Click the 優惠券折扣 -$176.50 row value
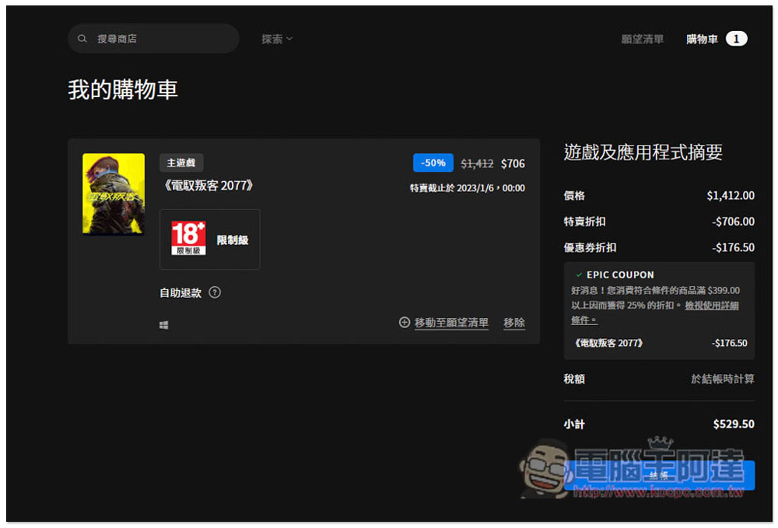This screenshot has width=778, height=528. (x=734, y=247)
